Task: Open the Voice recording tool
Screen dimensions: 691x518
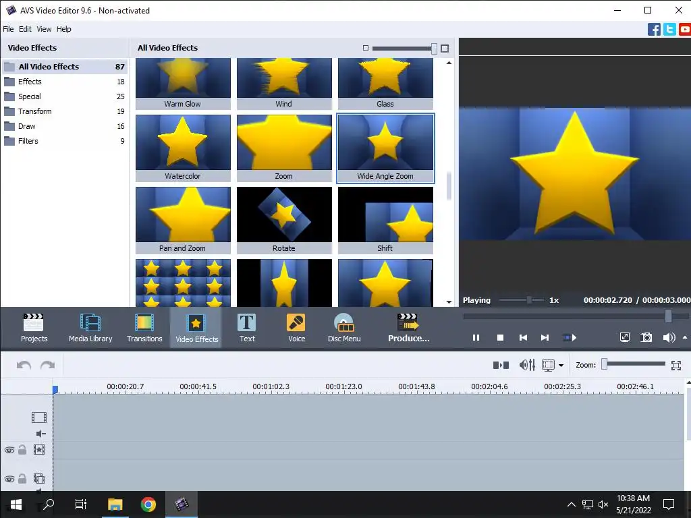Action: pyautogui.click(x=296, y=328)
